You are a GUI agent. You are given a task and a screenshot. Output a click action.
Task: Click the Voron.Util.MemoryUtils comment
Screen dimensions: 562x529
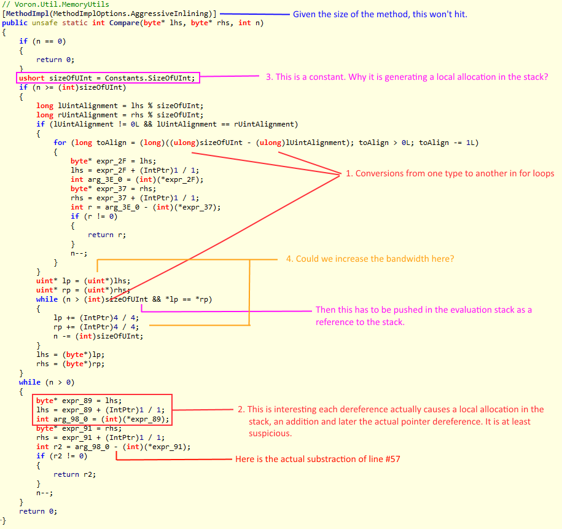pos(55,5)
